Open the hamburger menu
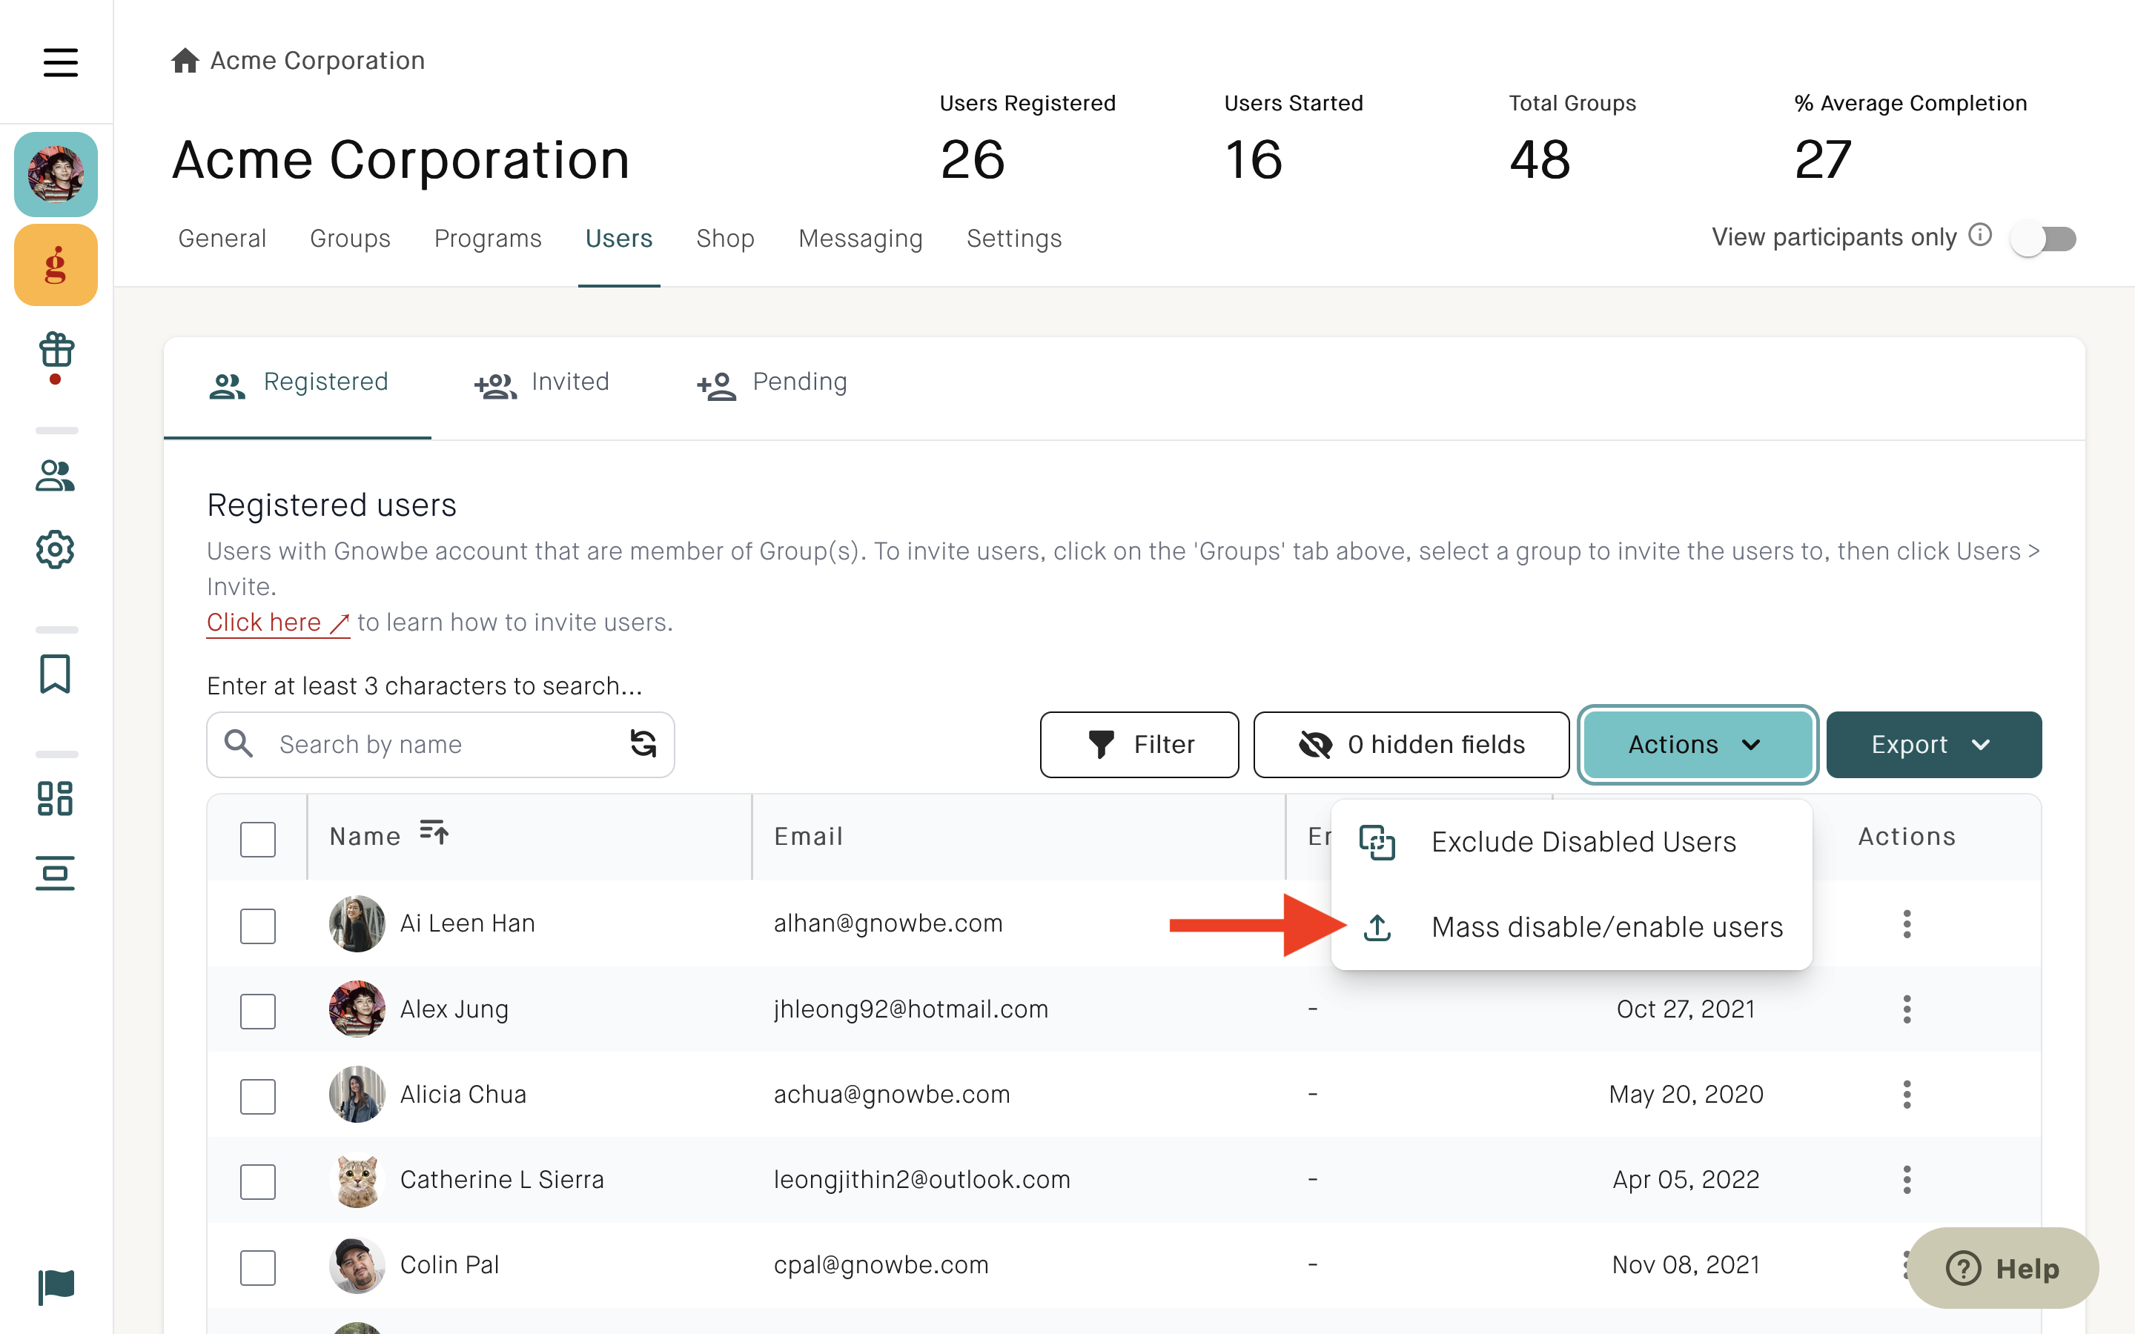The height and width of the screenshot is (1334, 2135). click(x=60, y=62)
